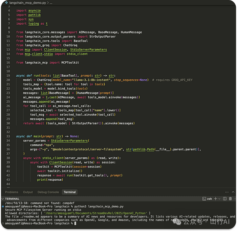Screen dimensions: 237x231
Task: Switch to the Problems tab
Action: (12, 192)
